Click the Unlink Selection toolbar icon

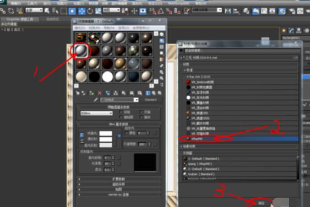[x=11, y=11]
